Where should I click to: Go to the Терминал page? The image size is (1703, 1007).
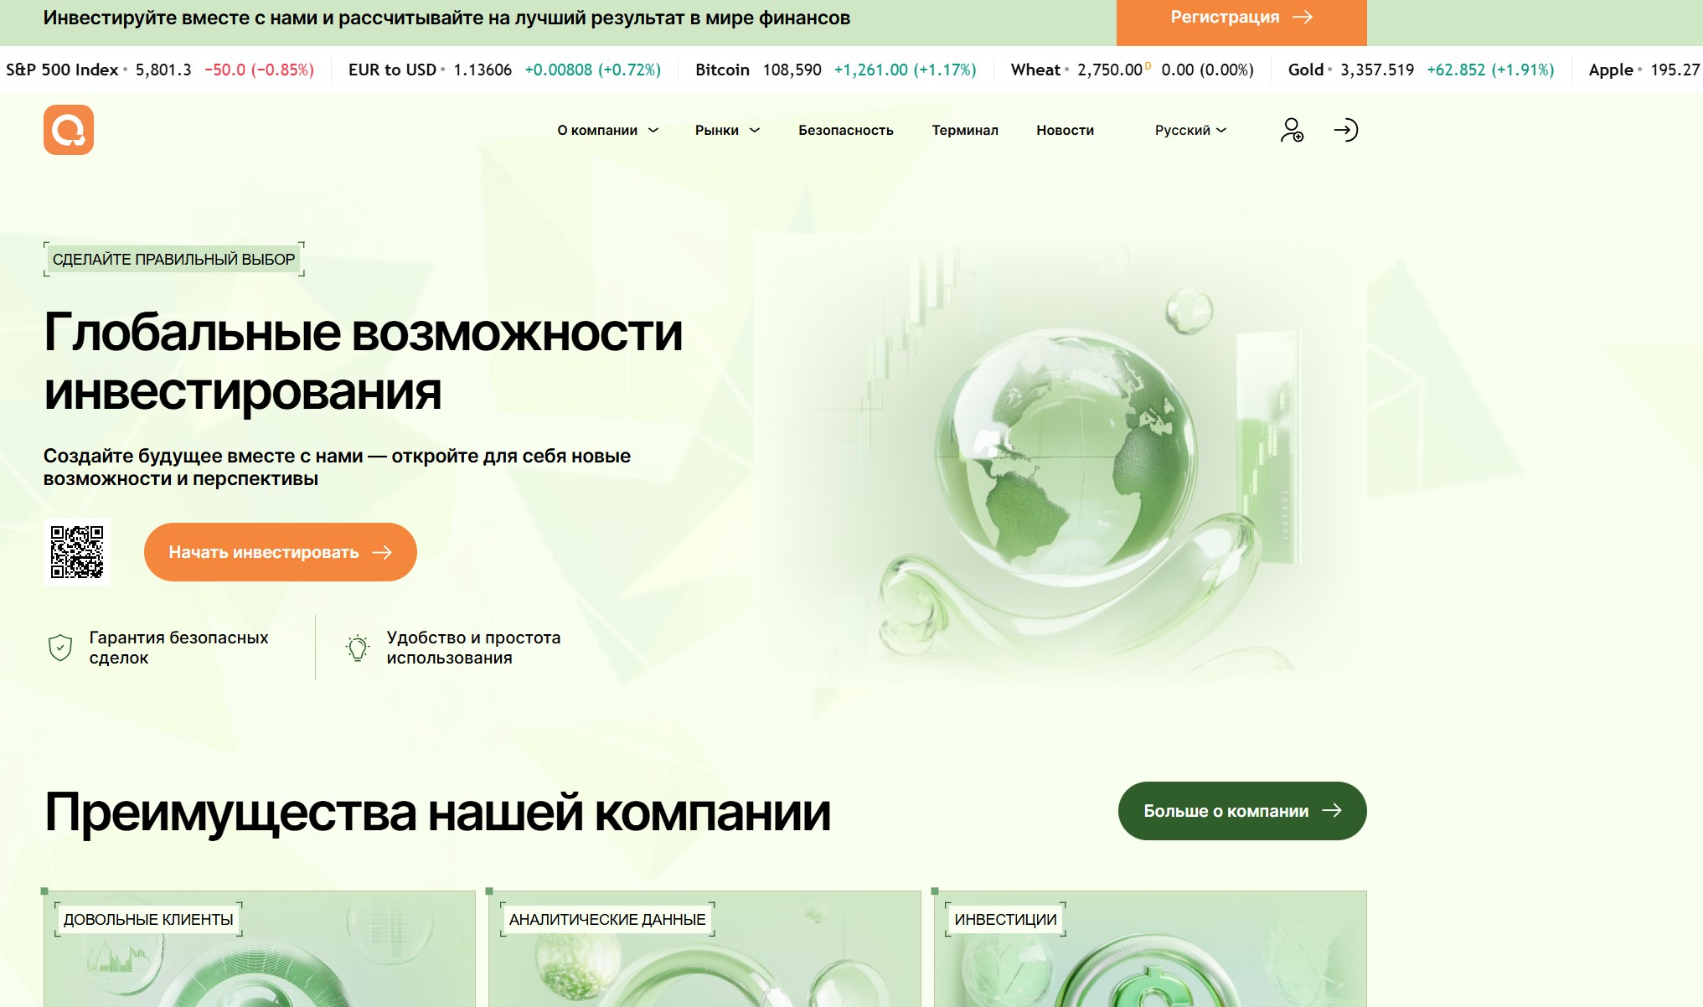(965, 130)
